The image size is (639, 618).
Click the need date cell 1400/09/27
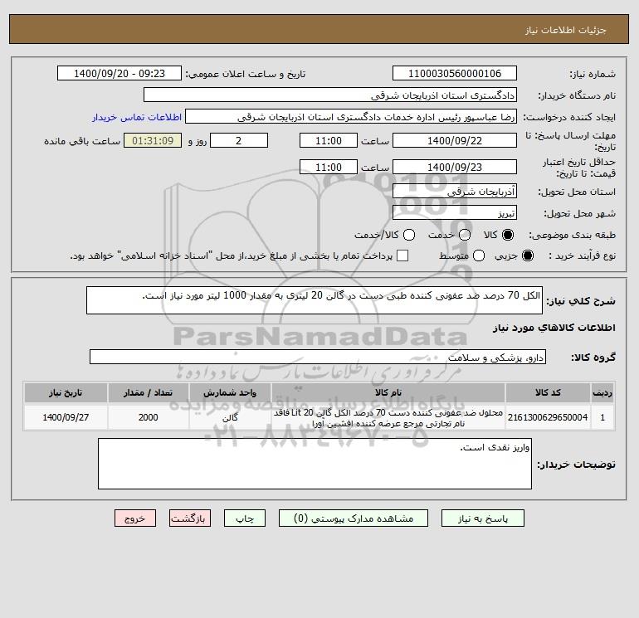tap(66, 417)
